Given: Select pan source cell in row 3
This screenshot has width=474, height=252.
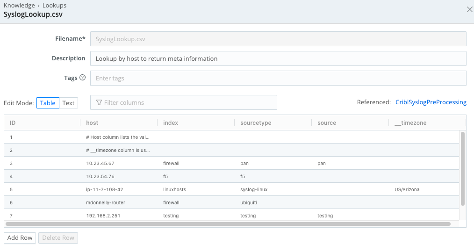Looking at the screenshot, I should tap(322, 163).
